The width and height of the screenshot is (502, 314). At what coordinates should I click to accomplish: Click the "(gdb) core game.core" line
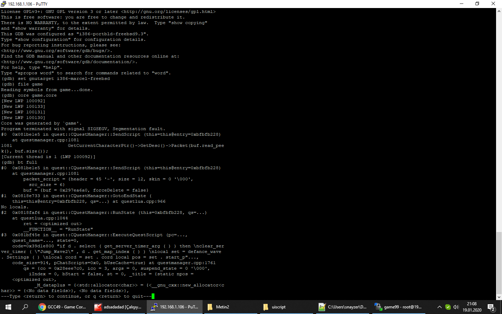29,95
